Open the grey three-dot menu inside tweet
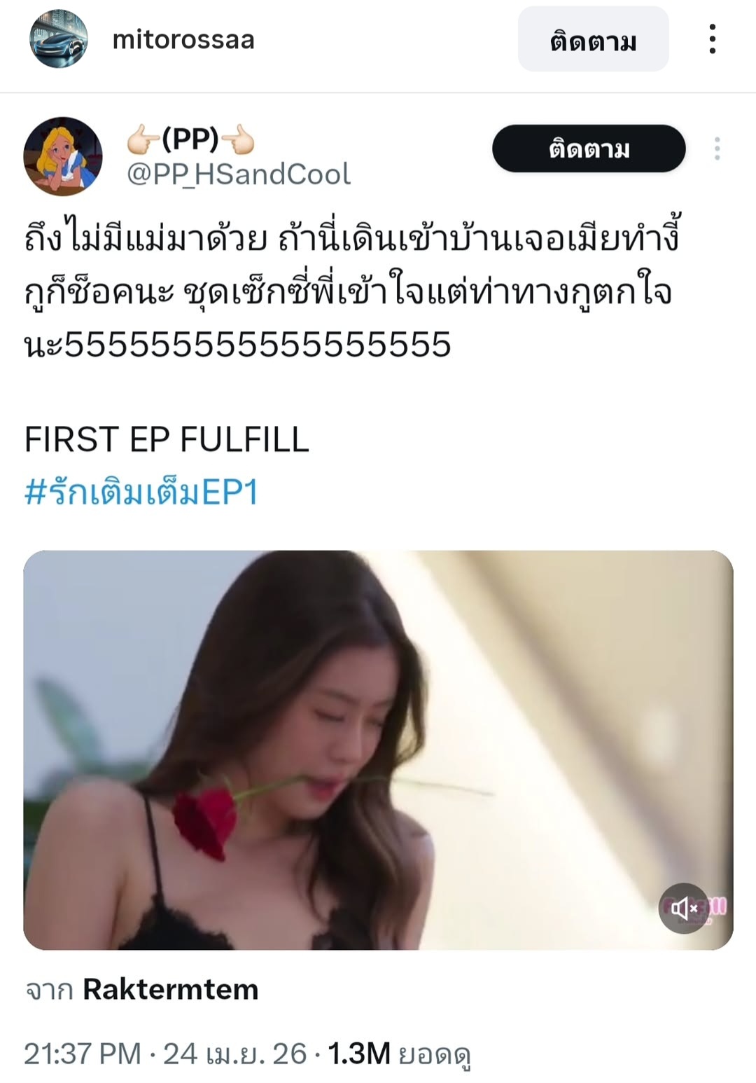This screenshot has width=756, height=1083. click(717, 149)
